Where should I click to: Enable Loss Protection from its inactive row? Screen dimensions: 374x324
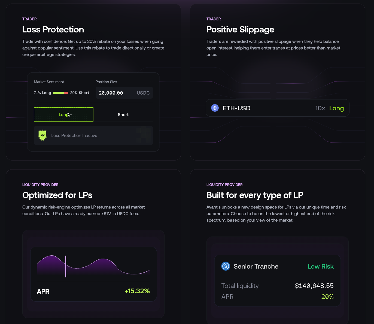point(93,135)
